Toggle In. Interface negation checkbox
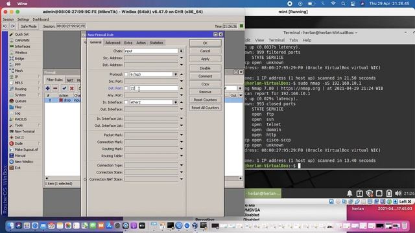The width and height of the screenshot is (415, 233). click(126, 102)
